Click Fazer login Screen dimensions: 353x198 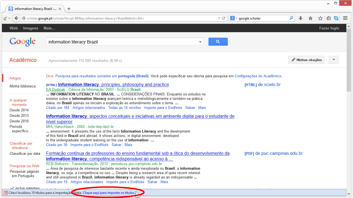(329, 28)
